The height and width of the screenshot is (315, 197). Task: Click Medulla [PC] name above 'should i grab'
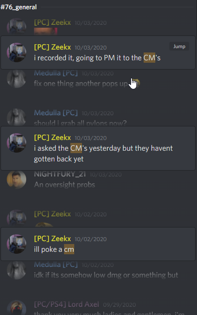pyautogui.click(x=56, y=113)
